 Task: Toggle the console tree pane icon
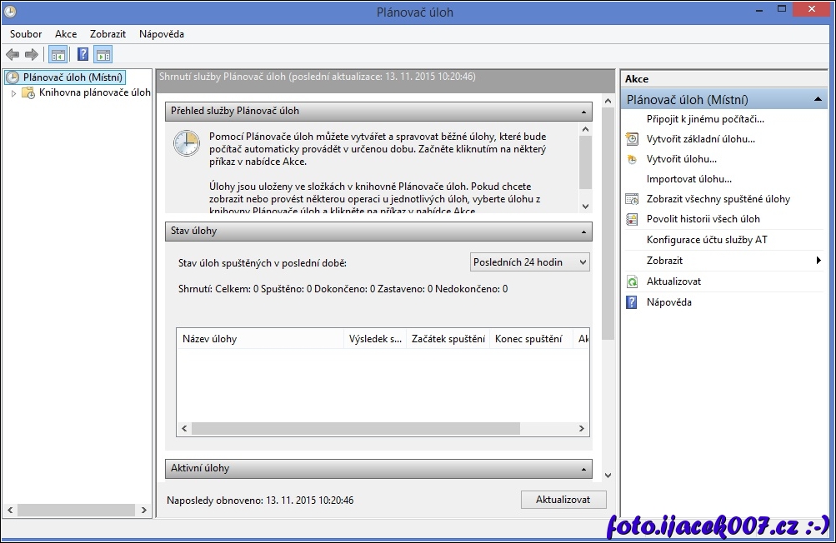[58, 55]
